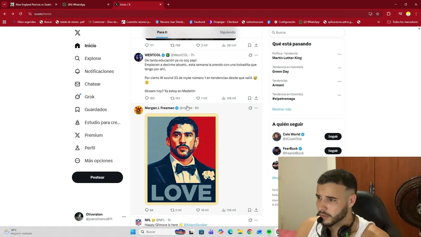421x237 pixels.
Task: View analytics of Morgan J. Freeman post
Action: pyautogui.click(x=229, y=210)
